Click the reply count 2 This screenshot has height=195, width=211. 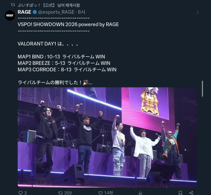point(26,193)
